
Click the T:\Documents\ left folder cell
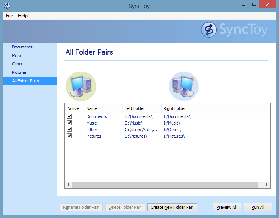tap(139, 116)
